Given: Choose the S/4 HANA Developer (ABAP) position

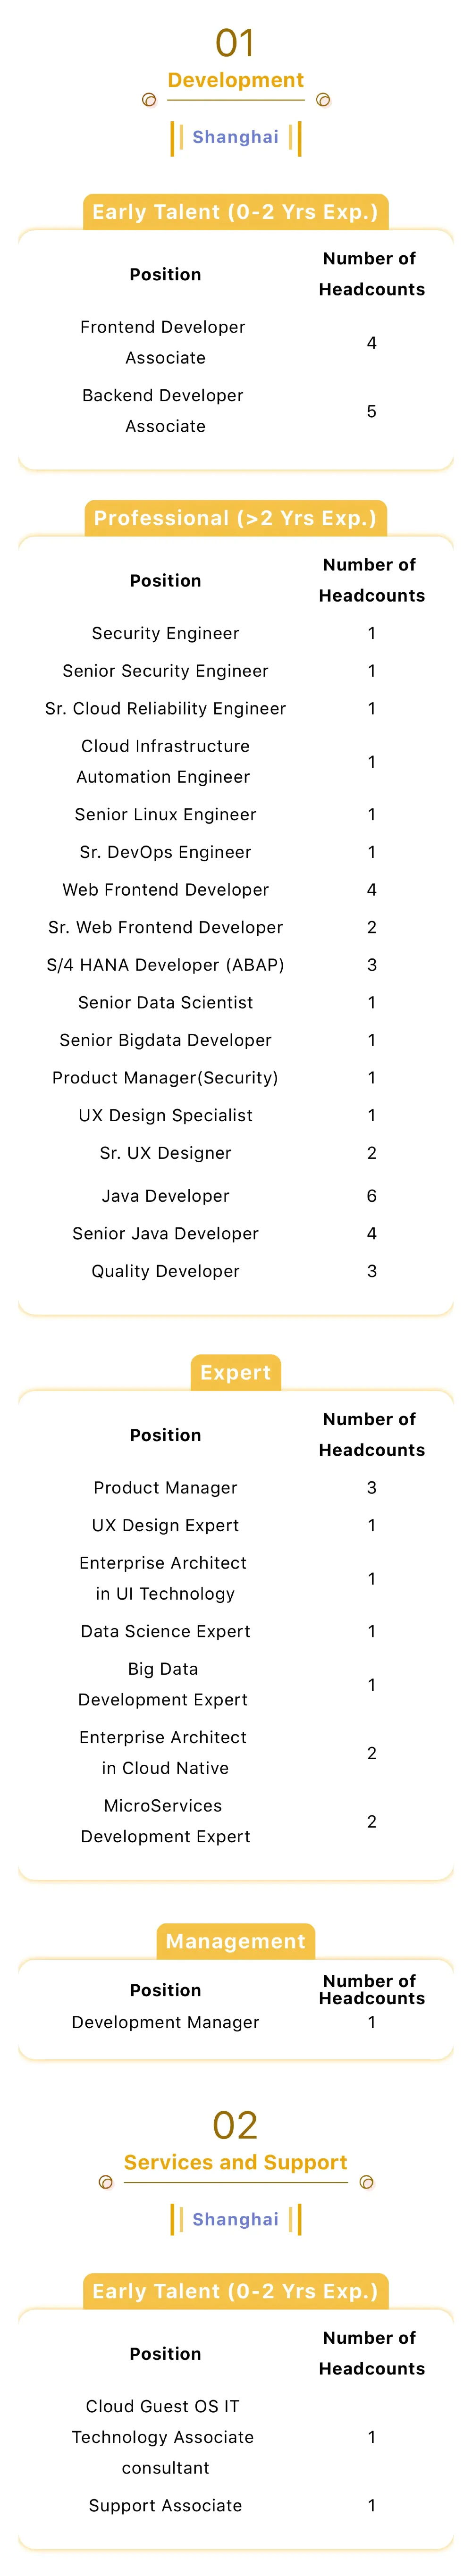Looking at the screenshot, I should (166, 965).
